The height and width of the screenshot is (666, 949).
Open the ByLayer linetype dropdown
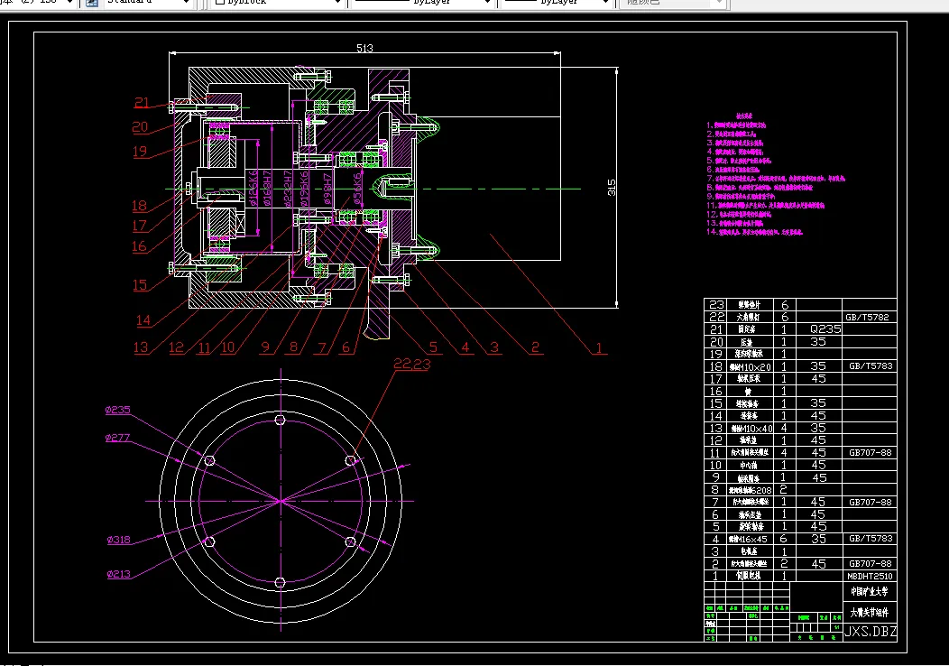(423, 3)
